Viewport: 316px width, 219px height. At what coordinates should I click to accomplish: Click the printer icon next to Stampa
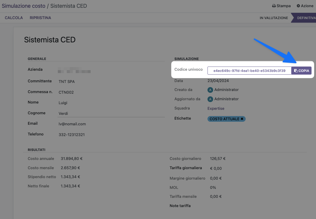click(x=274, y=6)
